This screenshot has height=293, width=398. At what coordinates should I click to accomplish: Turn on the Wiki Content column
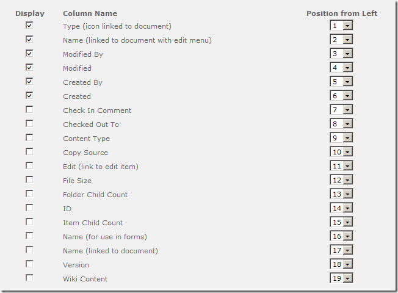[29, 278]
